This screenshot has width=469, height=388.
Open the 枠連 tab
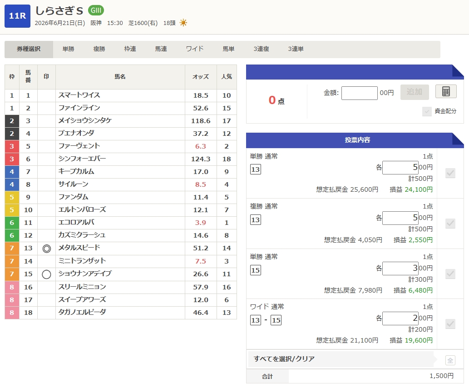pyautogui.click(x=130, y=49)
